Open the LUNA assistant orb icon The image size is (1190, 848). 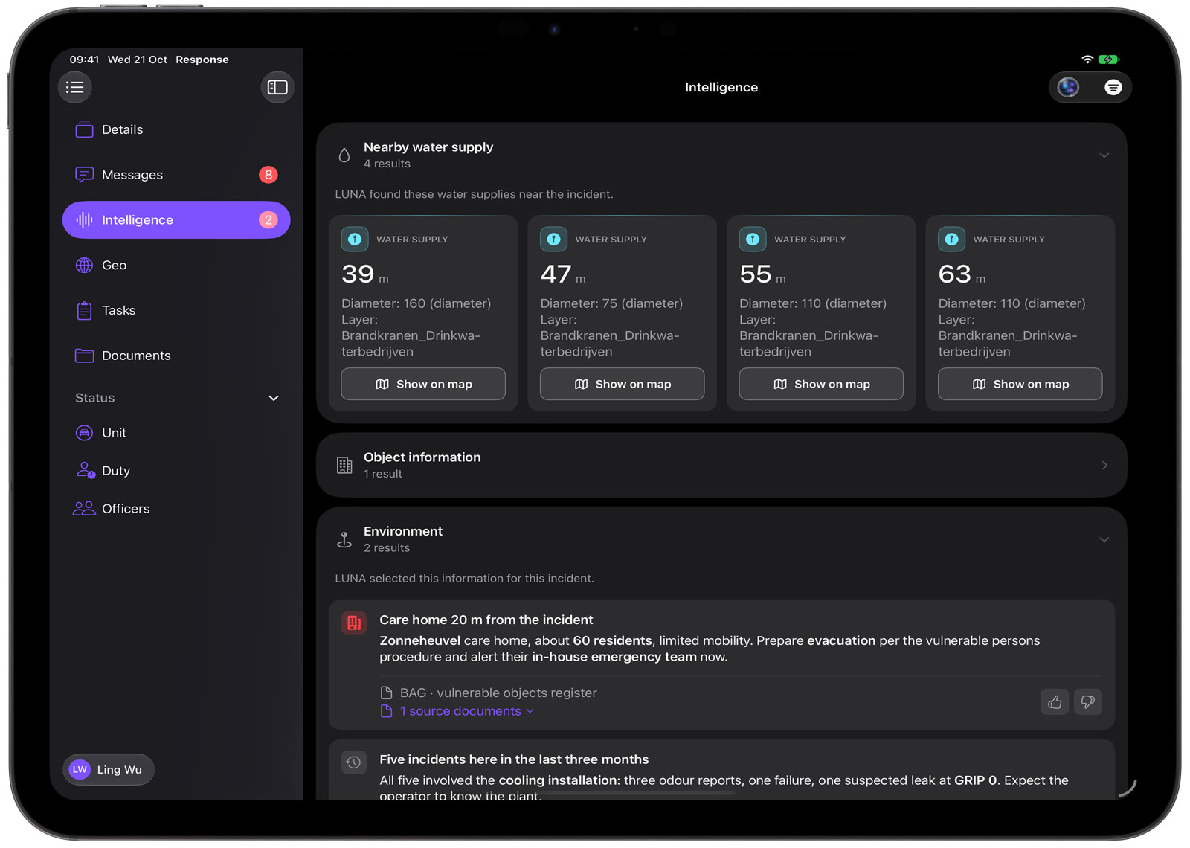tap(1069, 87)
